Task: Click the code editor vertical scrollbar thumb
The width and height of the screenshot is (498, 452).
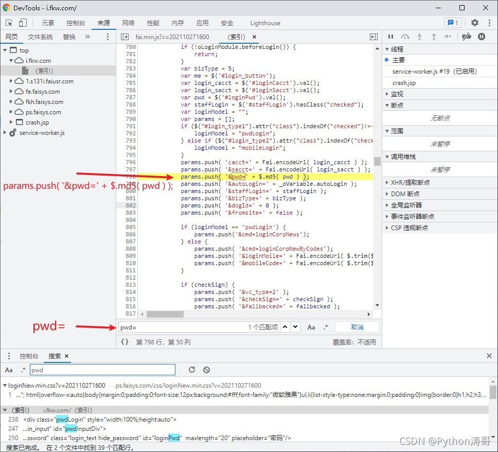Action: coord(377,162)
